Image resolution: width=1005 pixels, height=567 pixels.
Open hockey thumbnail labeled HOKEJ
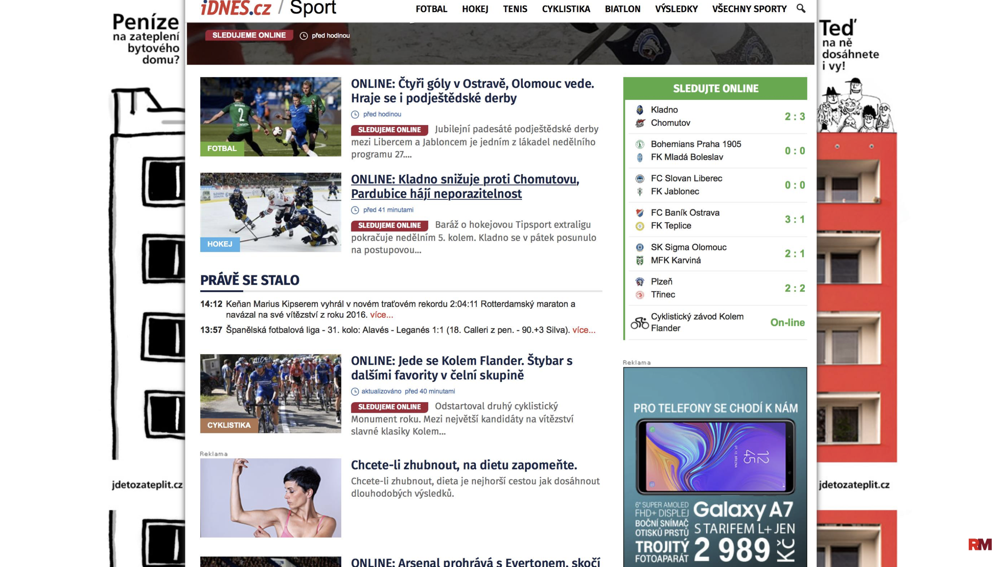270,212
